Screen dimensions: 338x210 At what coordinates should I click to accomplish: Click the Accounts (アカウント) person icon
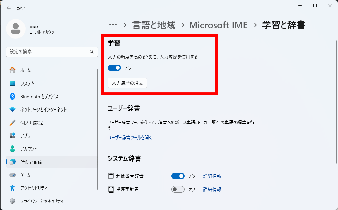[x=12, y=149]
